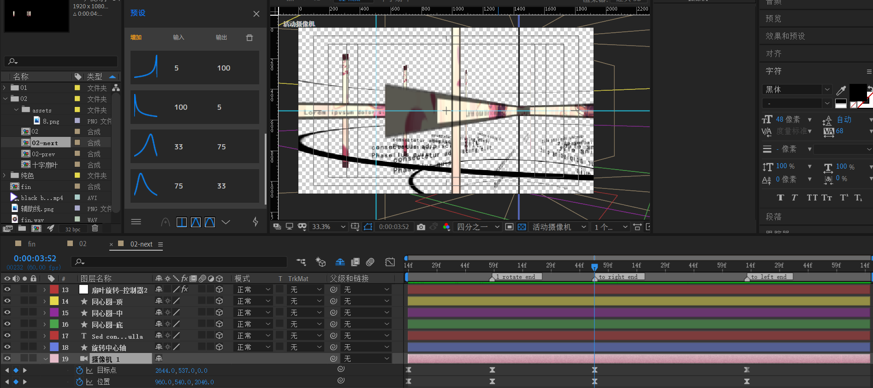Select the 5 to 100 ease preset

click(x=195, y=68)
